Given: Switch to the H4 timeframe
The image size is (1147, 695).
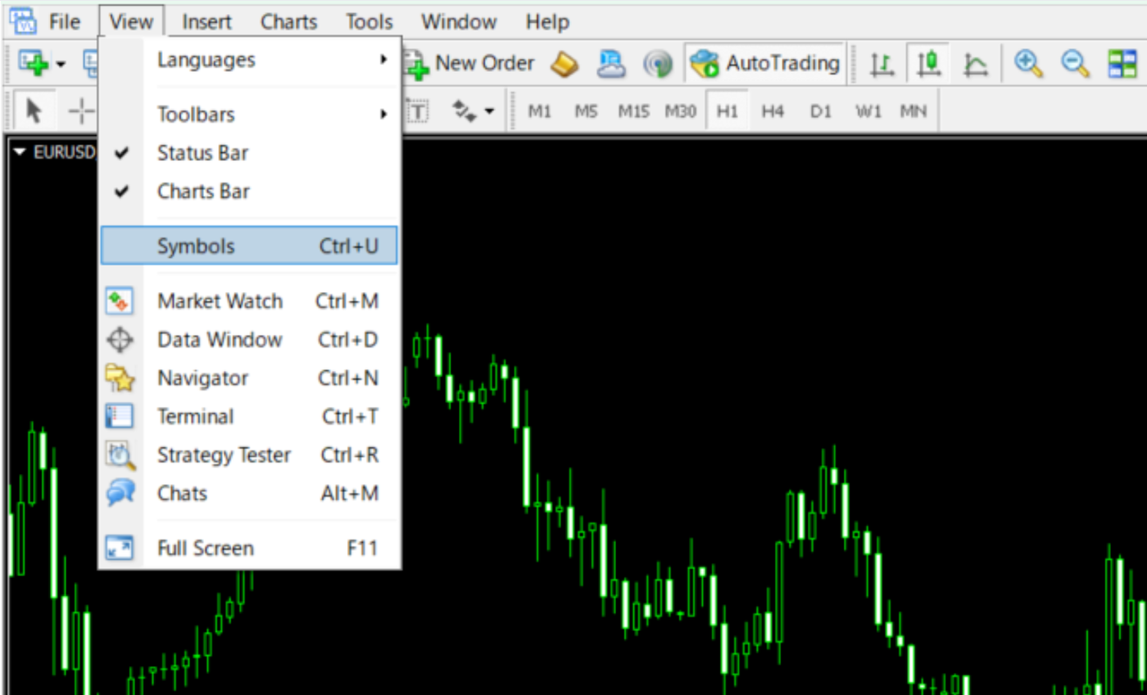Looking at the screenshot, I should pos(773,111).
